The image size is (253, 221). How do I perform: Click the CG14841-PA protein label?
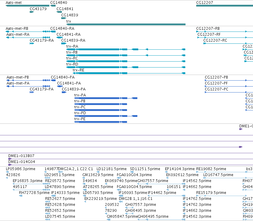pyautogui.click(x=69, y=84)
